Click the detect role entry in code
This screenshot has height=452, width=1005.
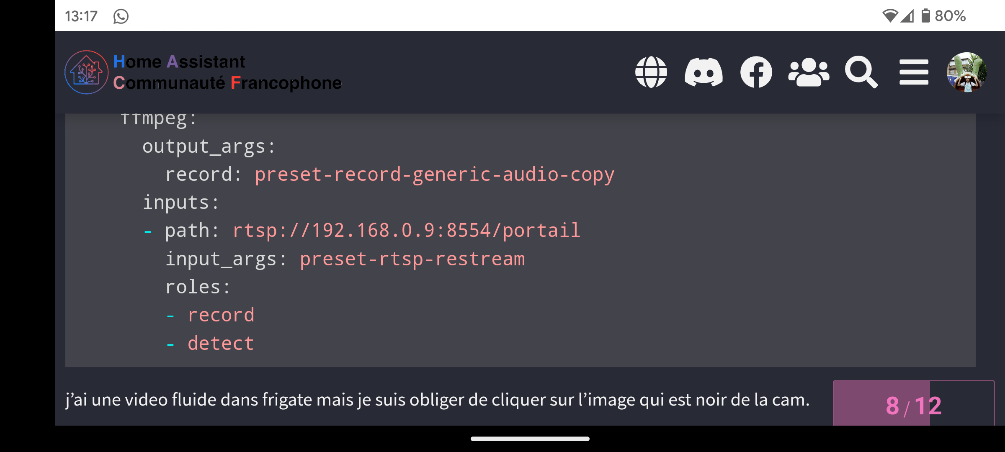click(x=221, y=343)
